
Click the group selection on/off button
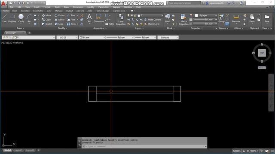(227, 24)
